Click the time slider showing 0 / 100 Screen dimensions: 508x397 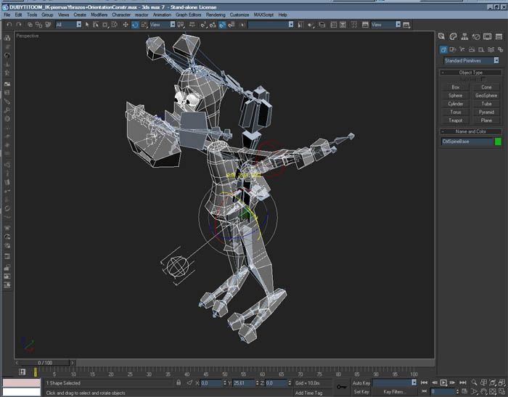(x=45, y=363)
